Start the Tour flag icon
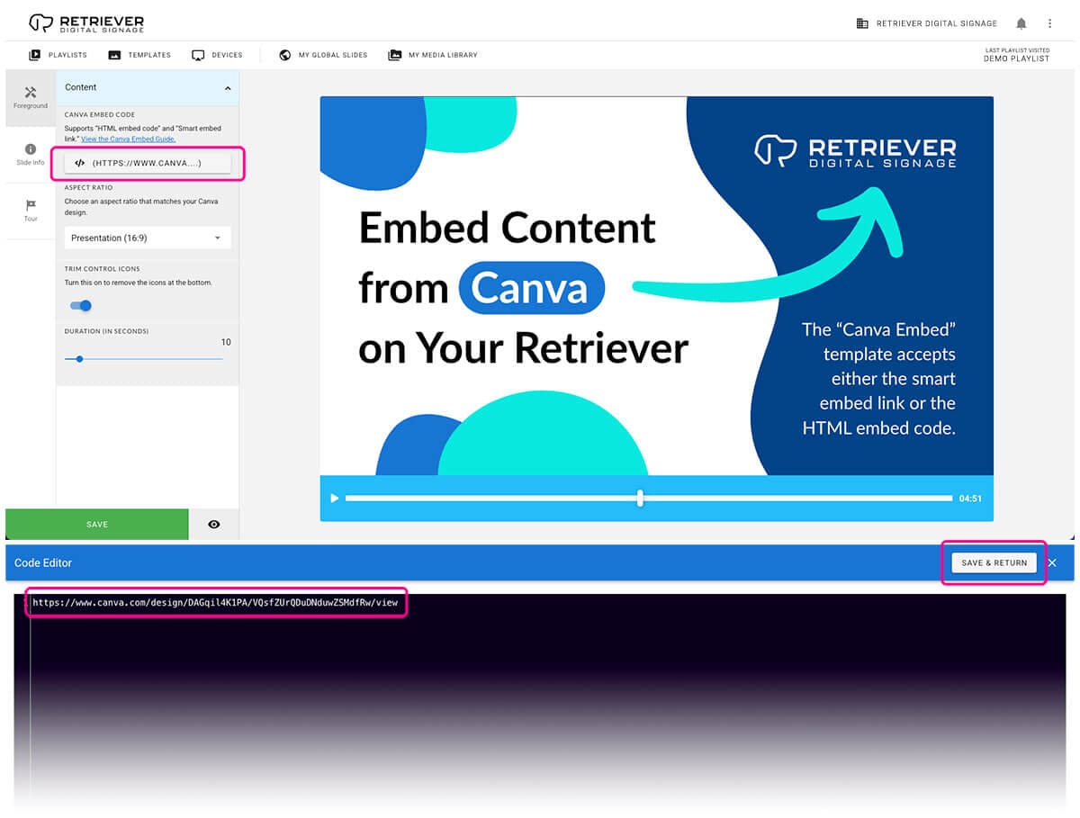This screenshot has height=818, width=1080. [31, 211]
